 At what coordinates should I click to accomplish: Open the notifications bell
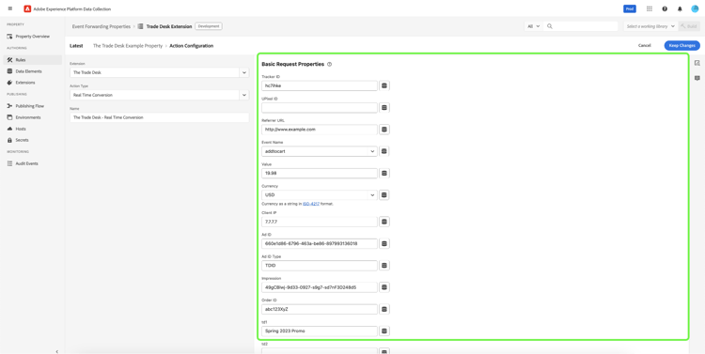(680, 8)
